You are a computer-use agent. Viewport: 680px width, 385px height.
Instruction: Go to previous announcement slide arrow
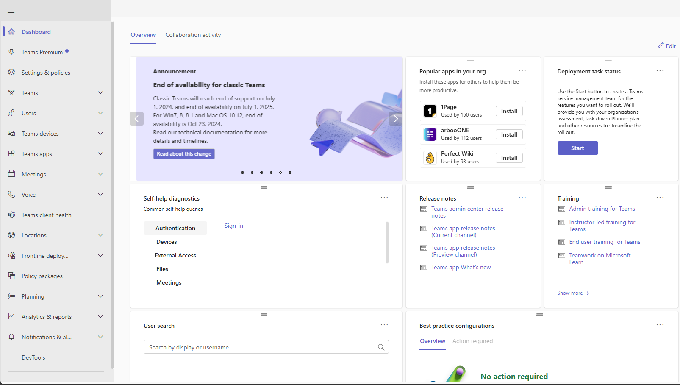137,119
